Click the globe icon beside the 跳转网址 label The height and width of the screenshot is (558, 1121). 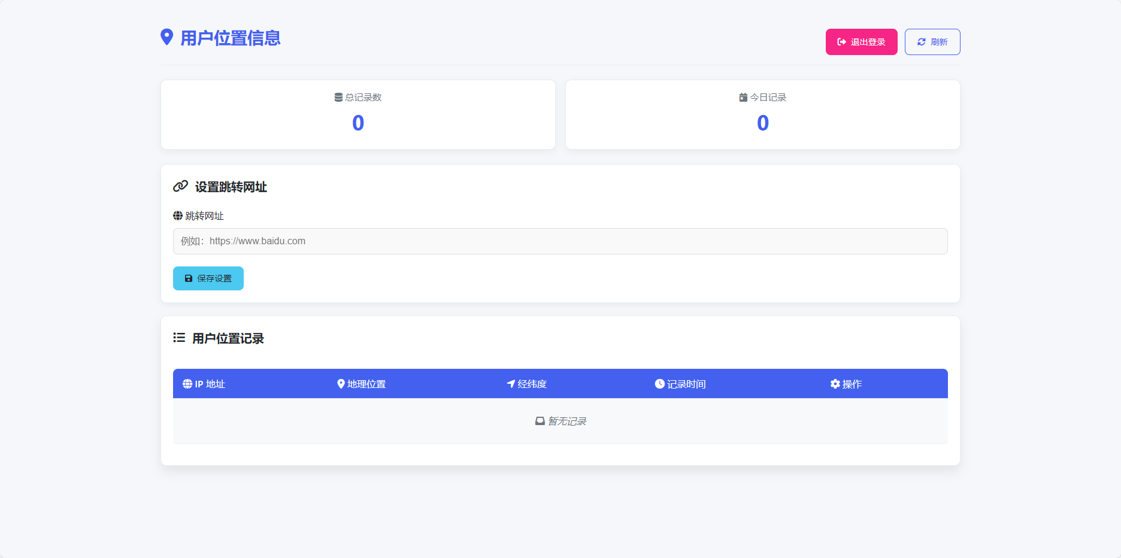pyautogui.click(x=178, y=216)
